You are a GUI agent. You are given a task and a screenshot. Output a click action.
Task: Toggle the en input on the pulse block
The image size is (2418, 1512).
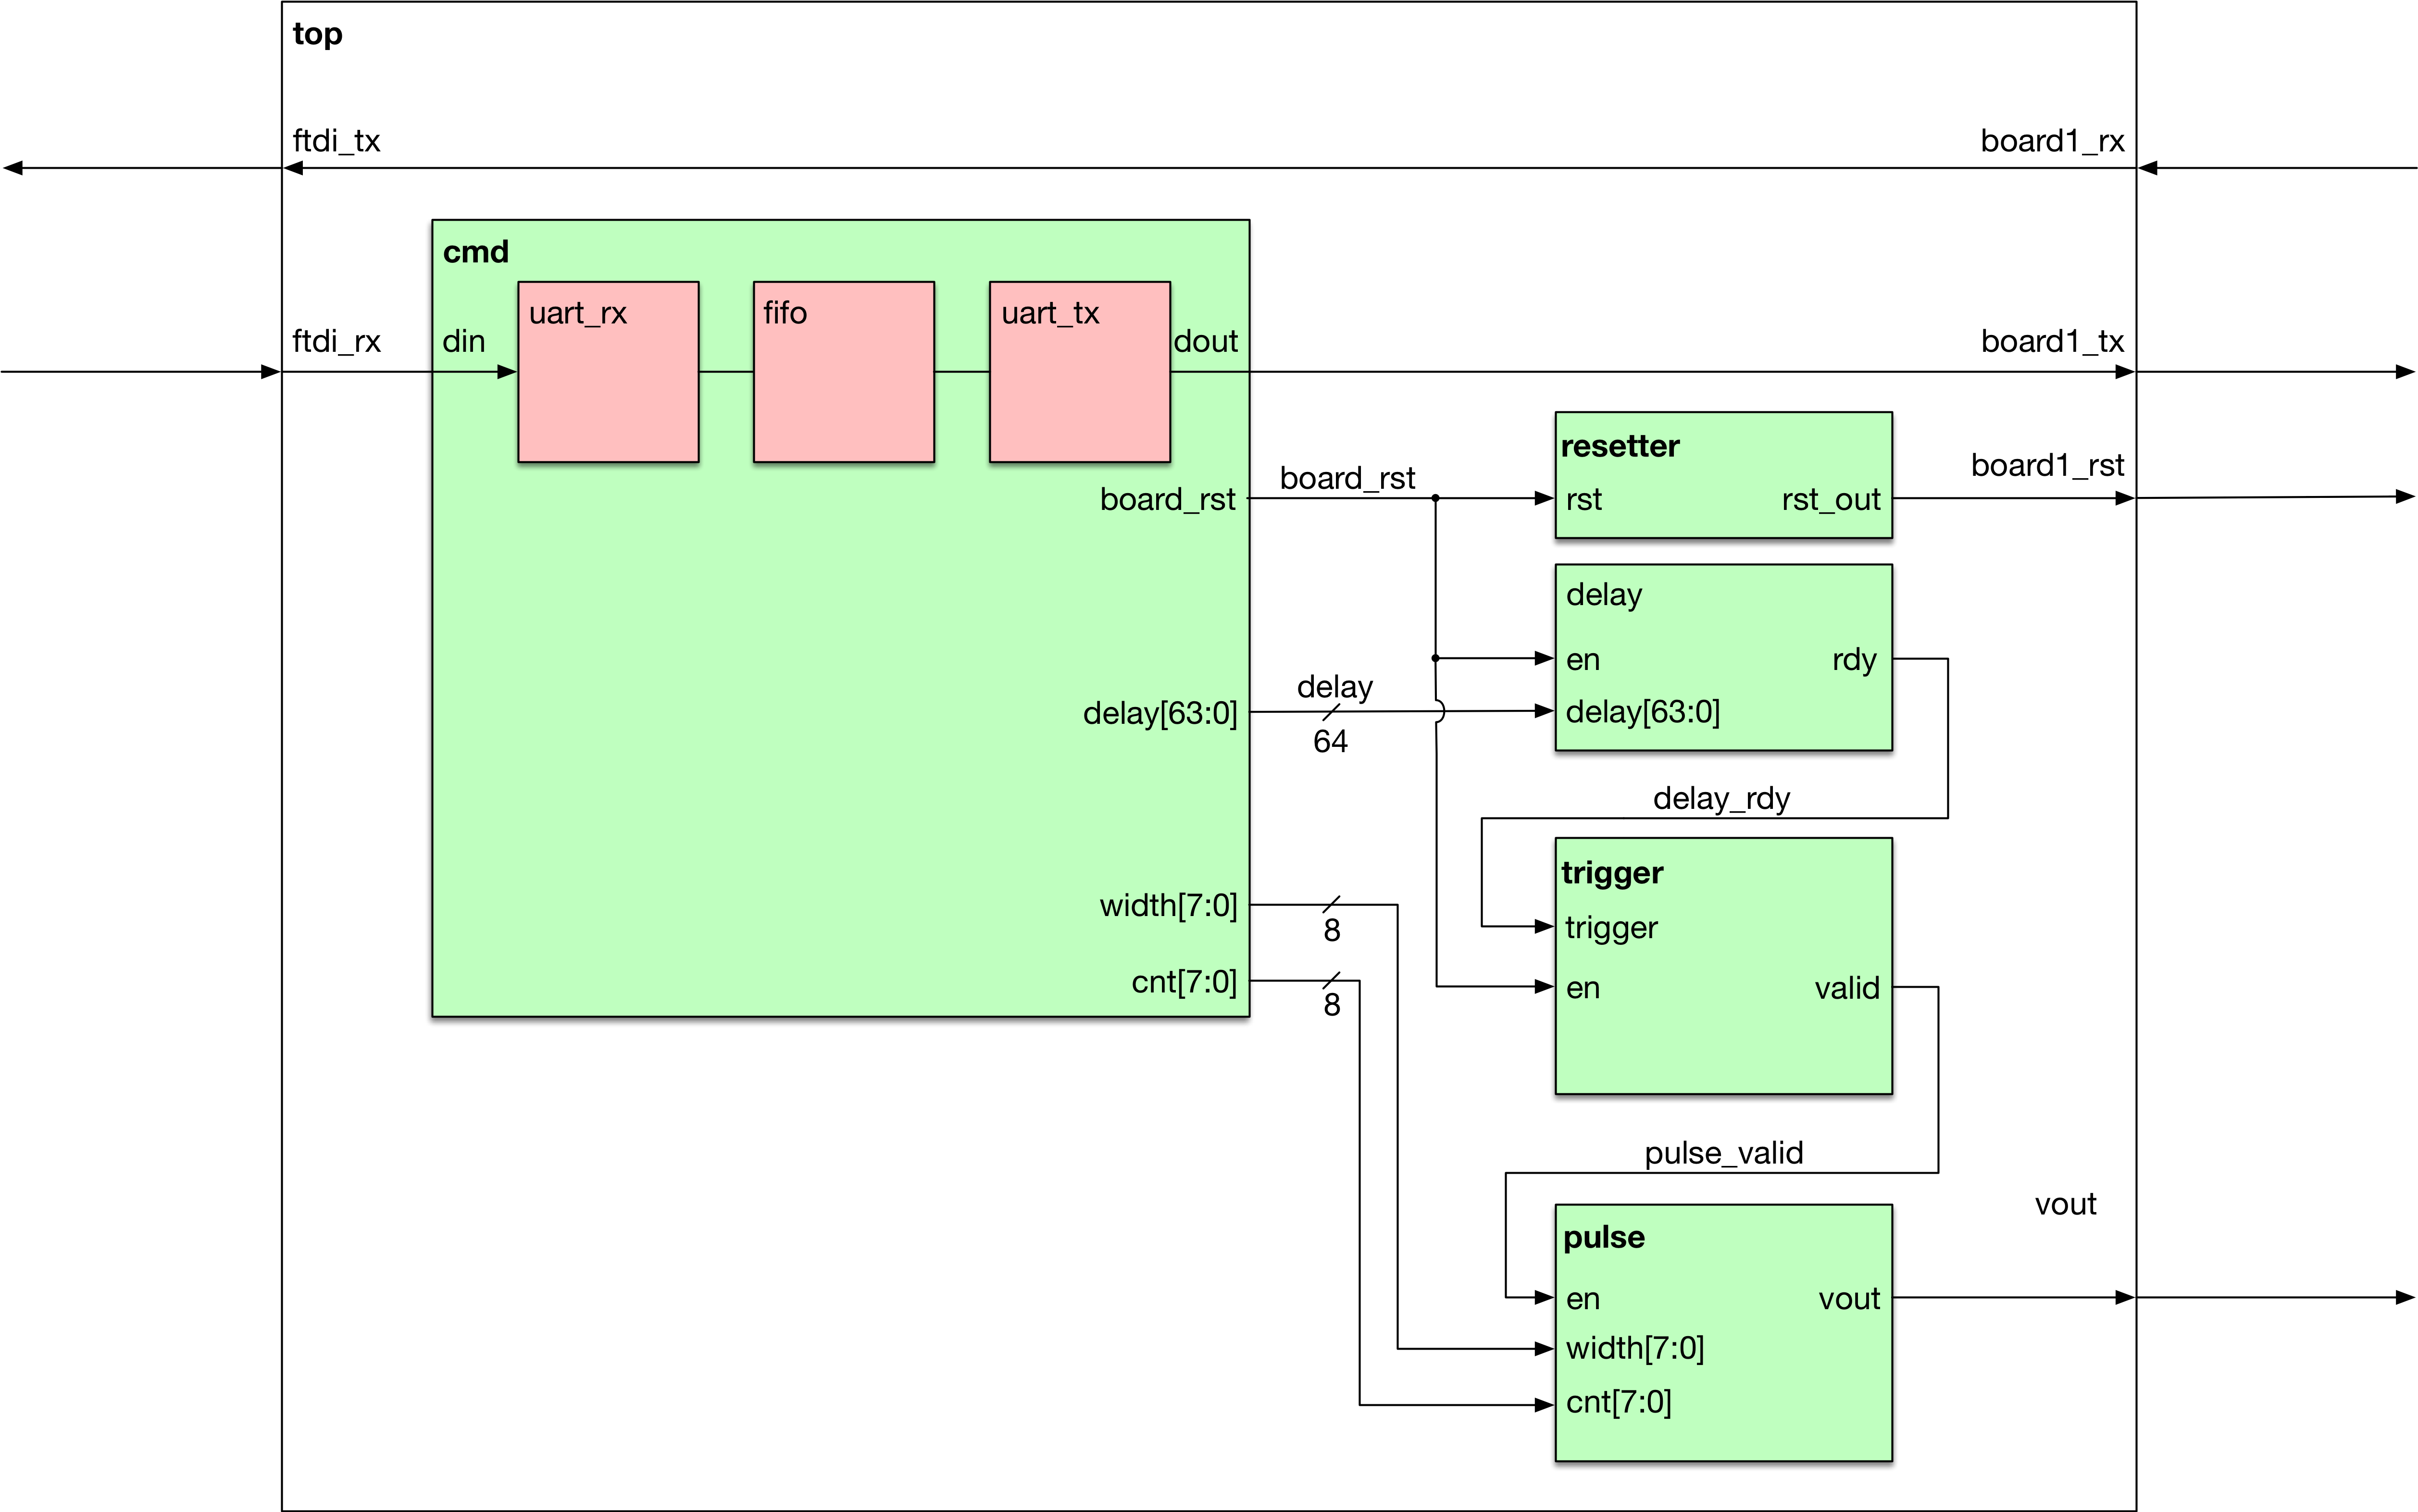click(1585, 1298)
